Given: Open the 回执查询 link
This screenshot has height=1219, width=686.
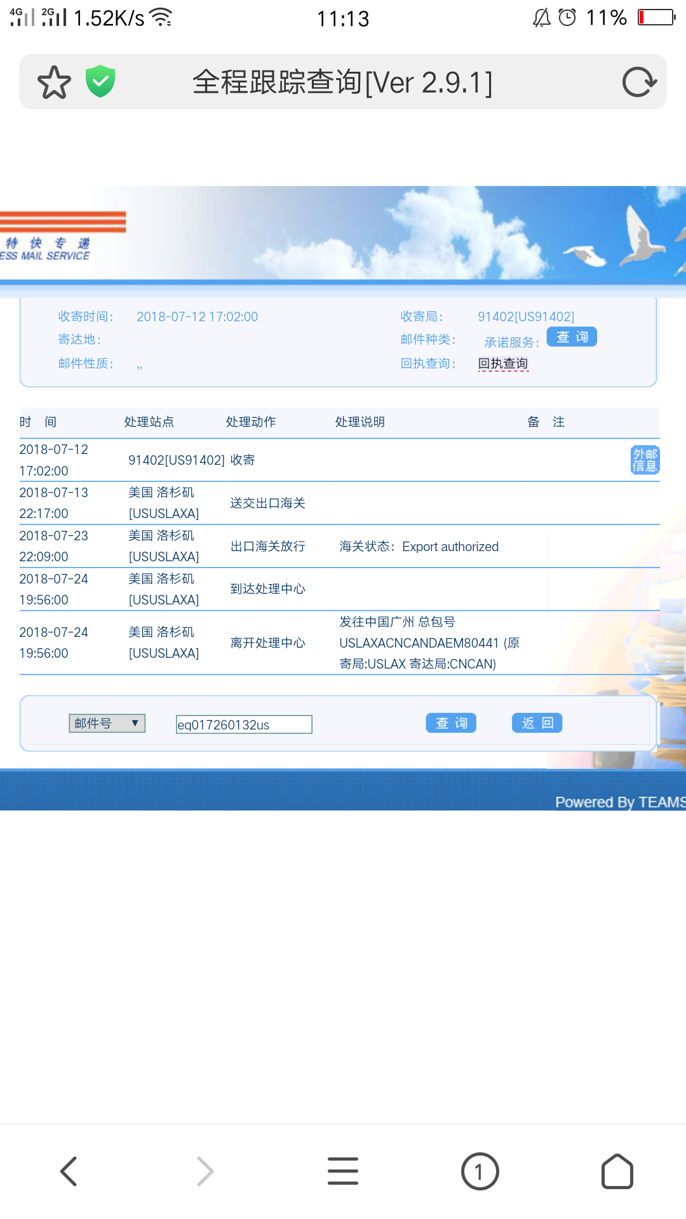Looking at the screenshot, I should [x=503, y=363].
